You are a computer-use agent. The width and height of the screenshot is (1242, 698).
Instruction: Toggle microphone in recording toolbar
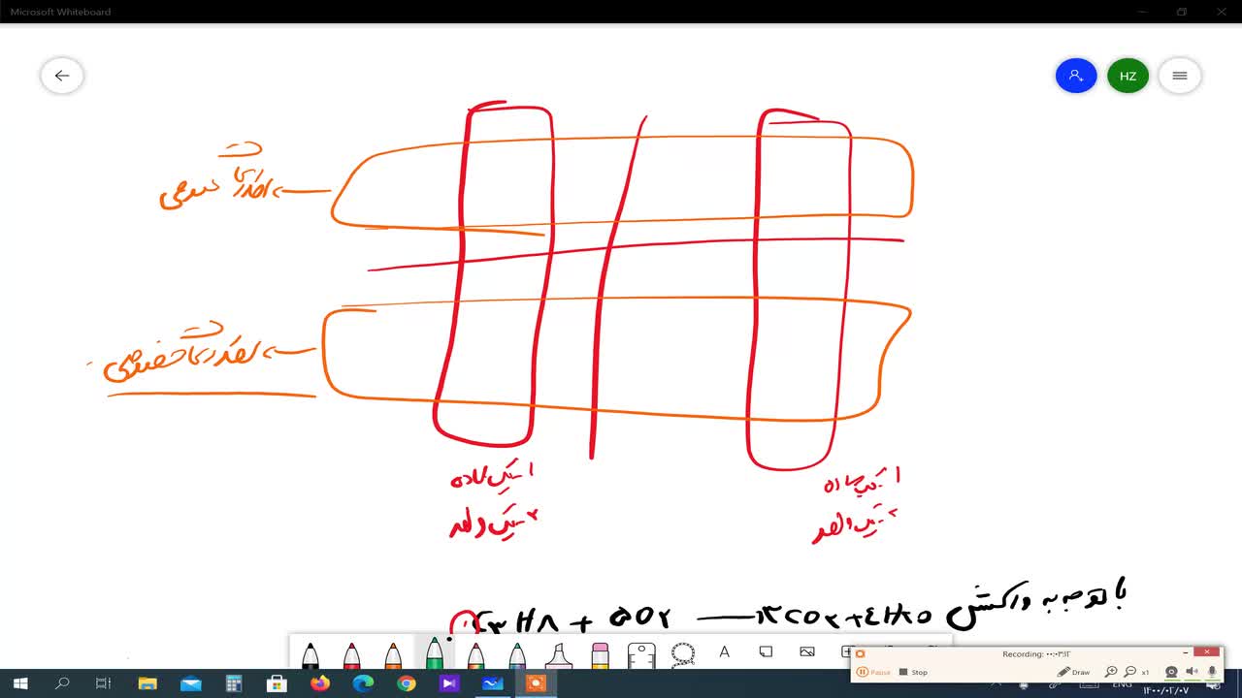pos(1212,672)
